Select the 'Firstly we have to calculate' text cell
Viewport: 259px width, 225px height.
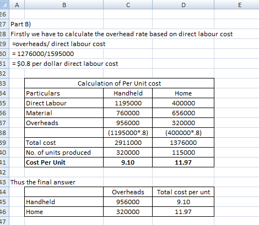coord(121,34)
